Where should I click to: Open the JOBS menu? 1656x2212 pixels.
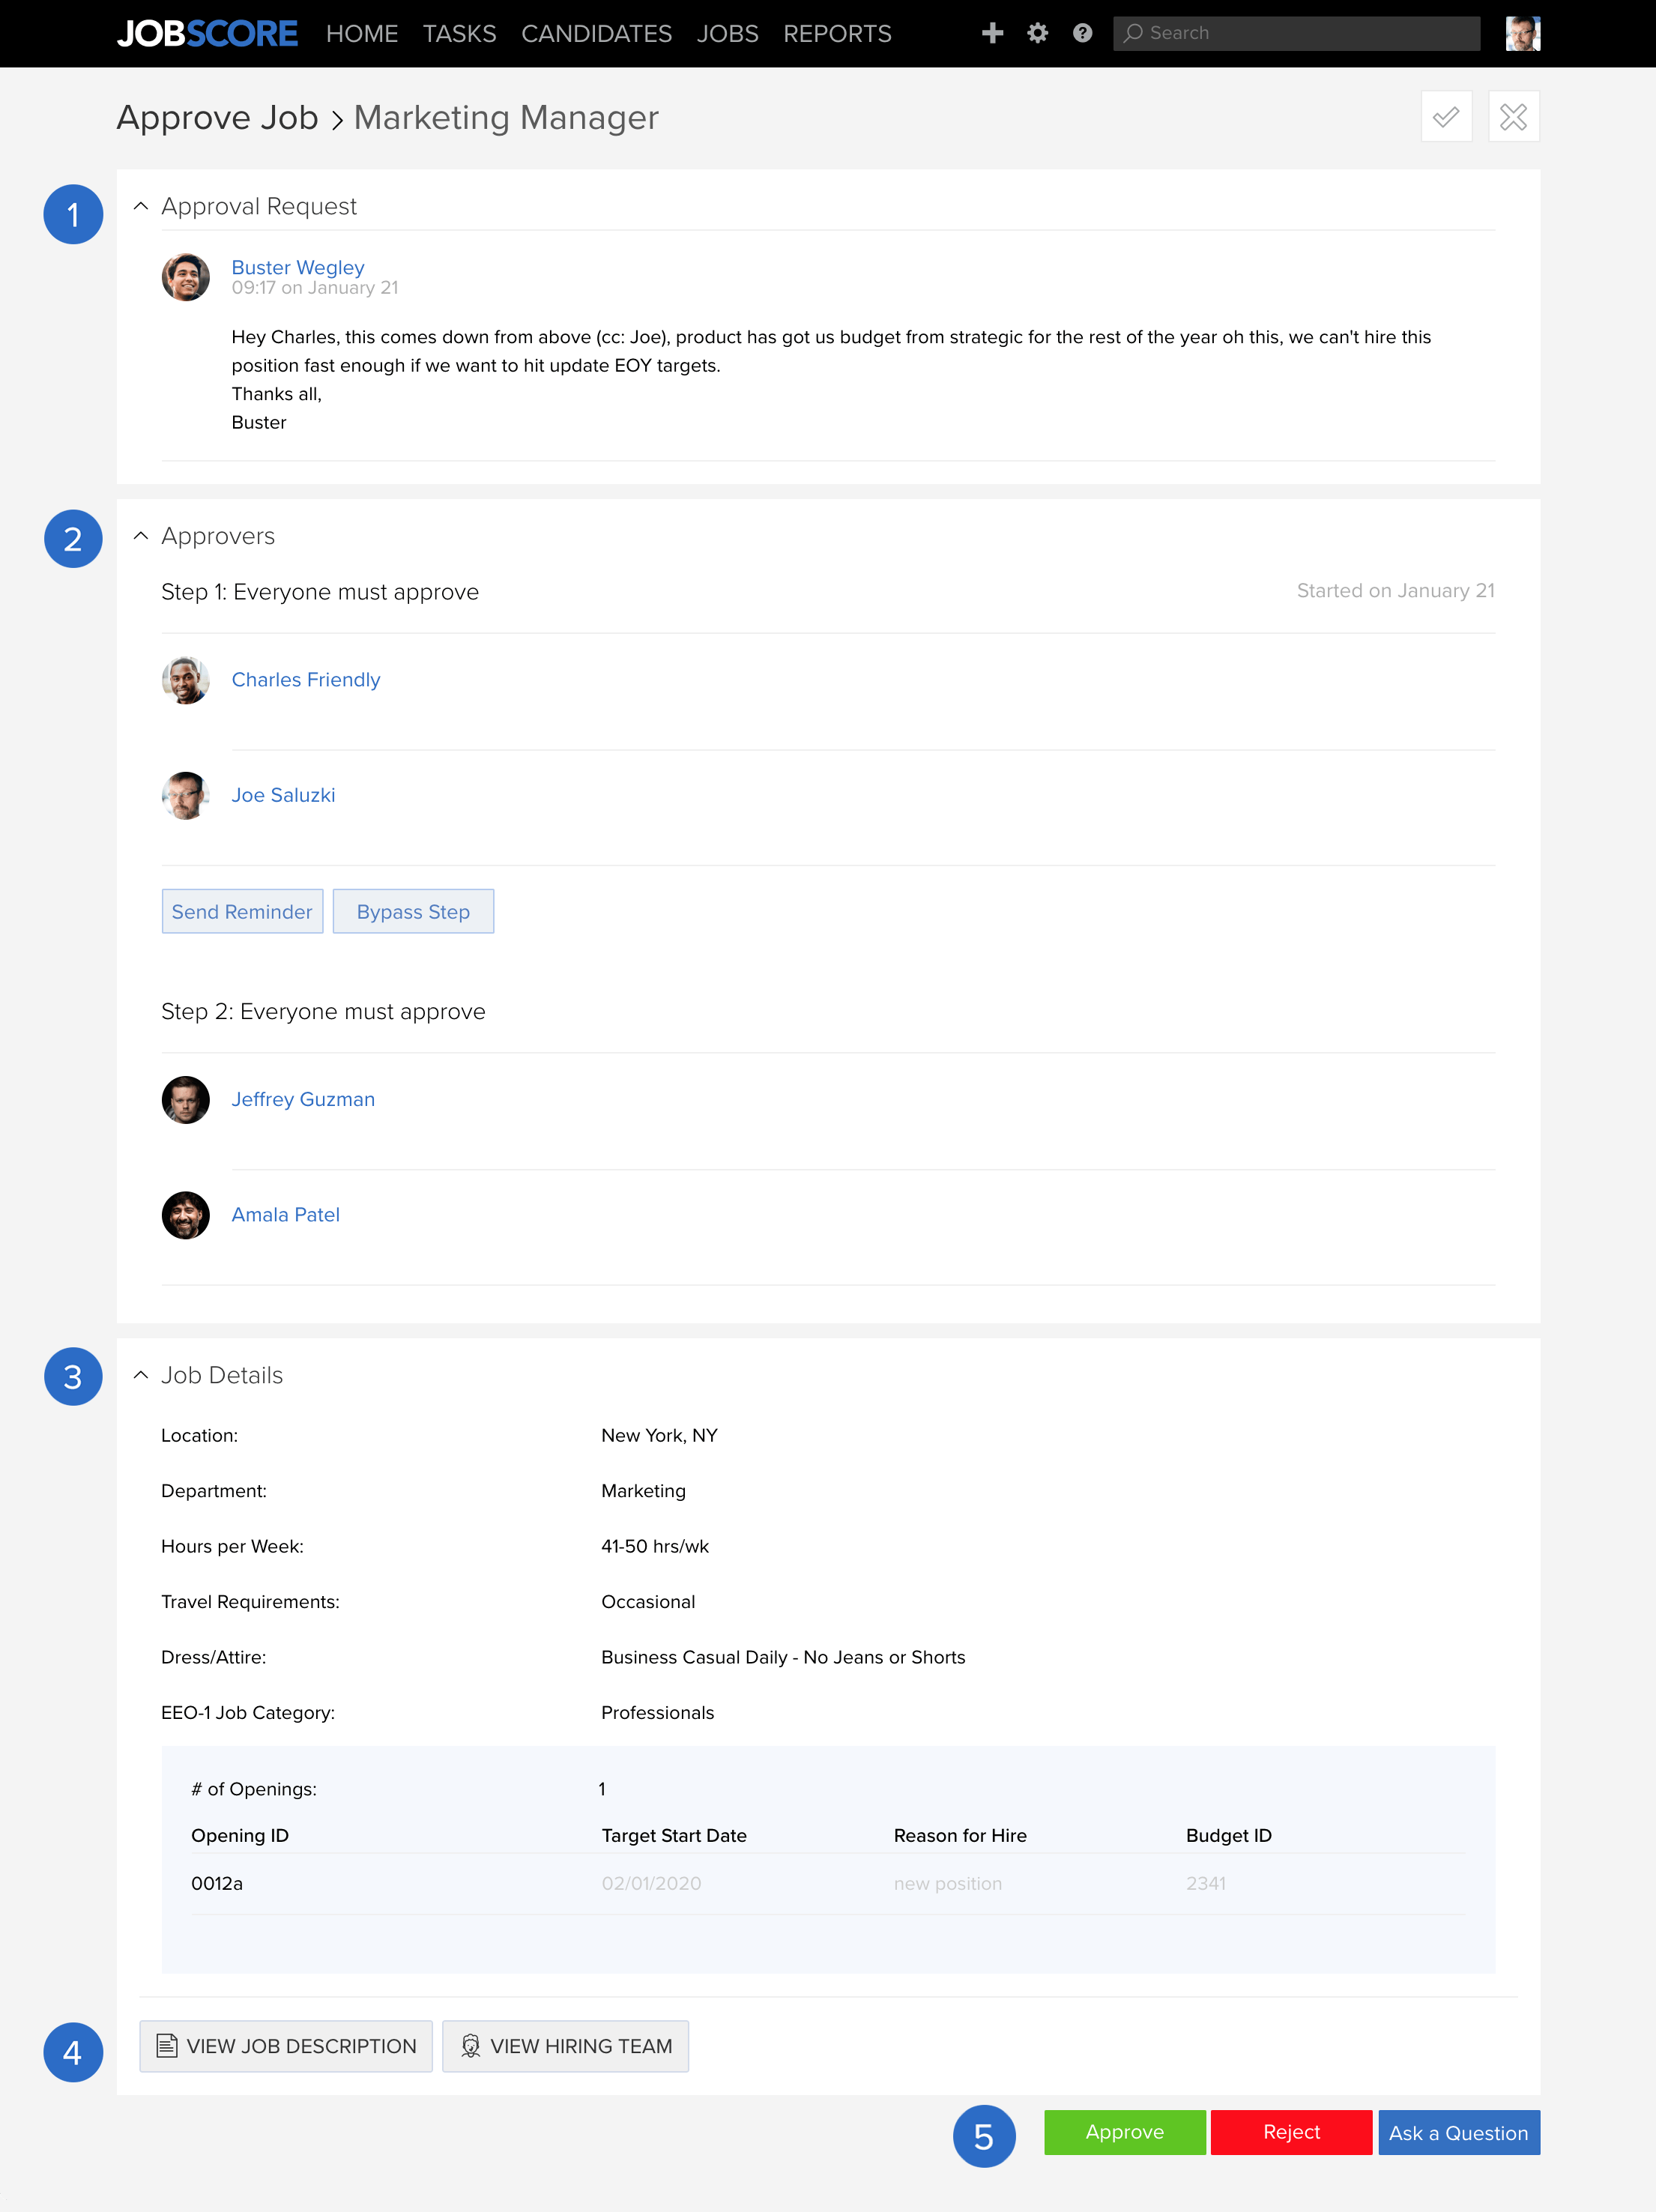(727, 34)
